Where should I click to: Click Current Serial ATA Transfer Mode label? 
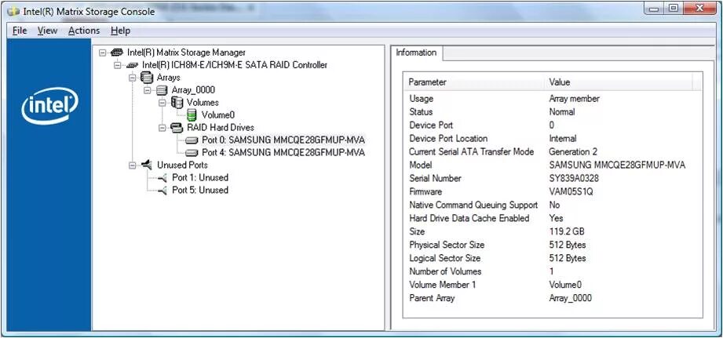pos(471,152)
